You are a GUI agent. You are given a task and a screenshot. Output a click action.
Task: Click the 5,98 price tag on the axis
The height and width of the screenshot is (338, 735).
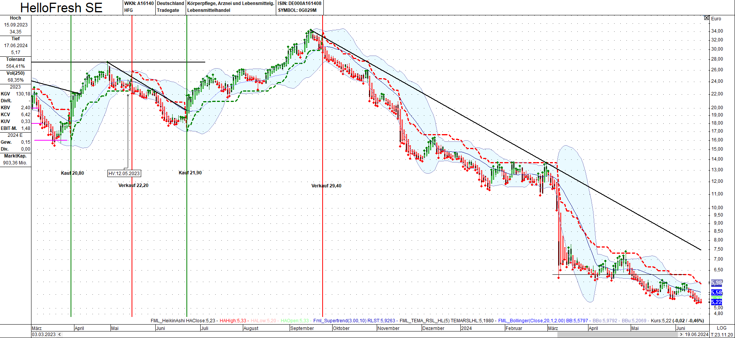pyautogui.click(x=717, y=282)
